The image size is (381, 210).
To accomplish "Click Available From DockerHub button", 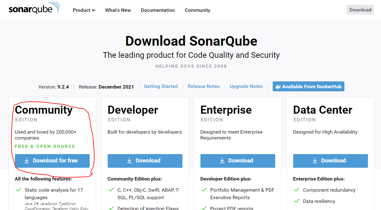I will [308, 87].
